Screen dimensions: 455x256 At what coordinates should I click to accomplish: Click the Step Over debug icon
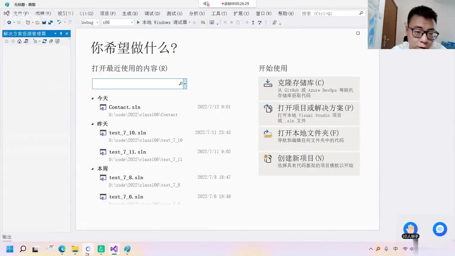259,22
